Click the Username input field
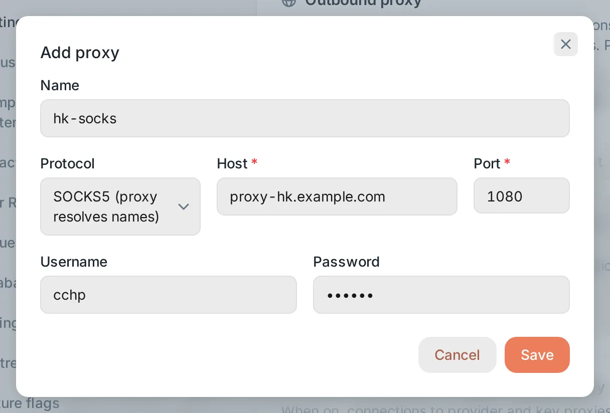Screen dimensions: 610x413 click(x=169, y=295)
